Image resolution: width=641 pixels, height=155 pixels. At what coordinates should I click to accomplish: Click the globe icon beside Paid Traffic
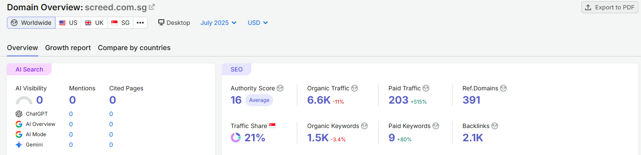tap(426, 88)
